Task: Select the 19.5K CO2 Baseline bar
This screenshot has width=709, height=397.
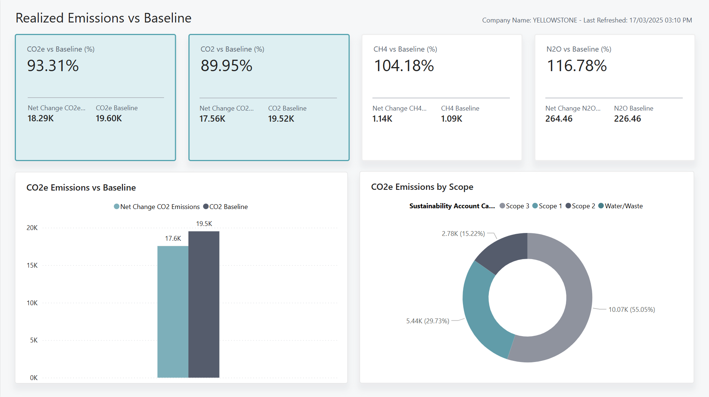Action: pyautogui.click(x=204, y=302)
